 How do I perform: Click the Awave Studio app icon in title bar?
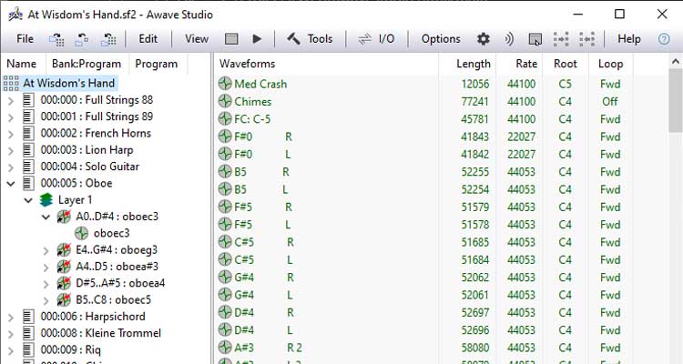pos(15,14)
